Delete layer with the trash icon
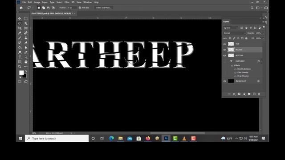This screenshot has height=160, width=285. (259, 94)
